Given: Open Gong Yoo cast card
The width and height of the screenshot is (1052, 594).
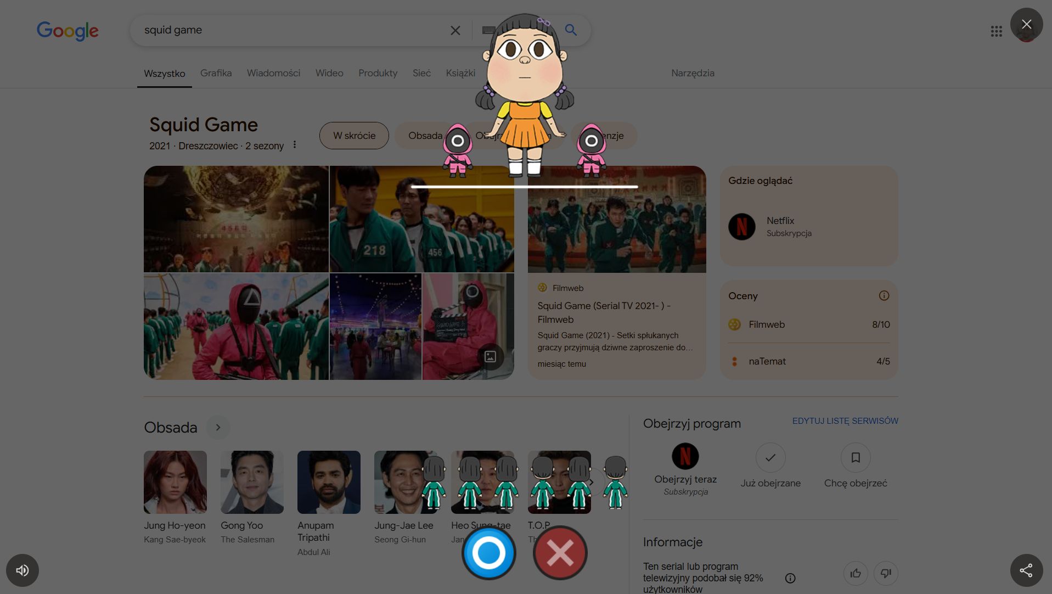Looking at the screenshot, I should click(252, 498).
